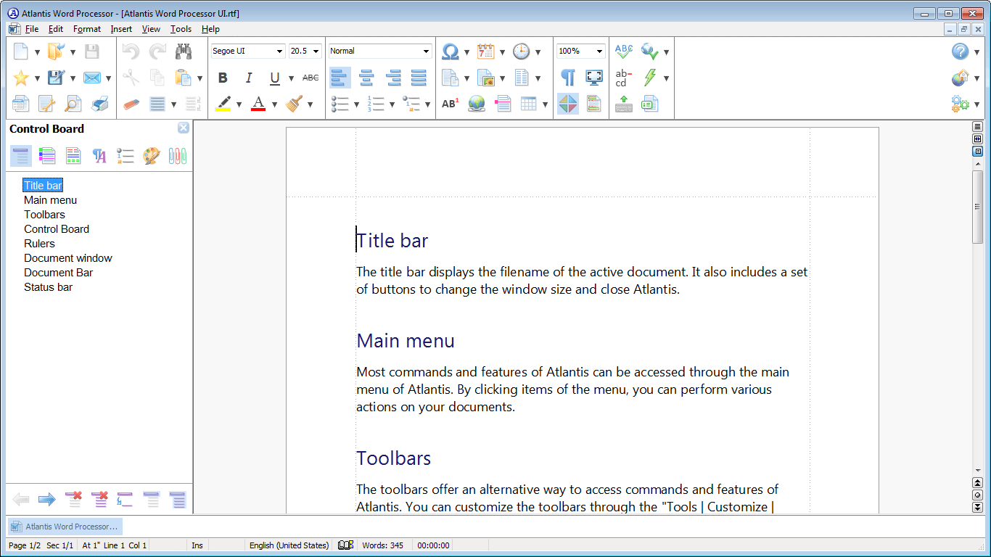991x557 pixels.
Task: Click the Copy pages icon
Action: pyautogui.click(x=157, y=78)
